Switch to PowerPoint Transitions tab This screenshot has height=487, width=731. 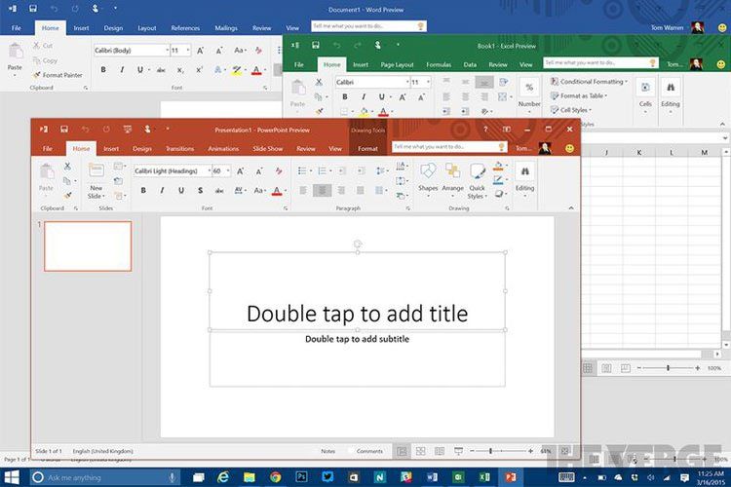(x=179, y=149)
